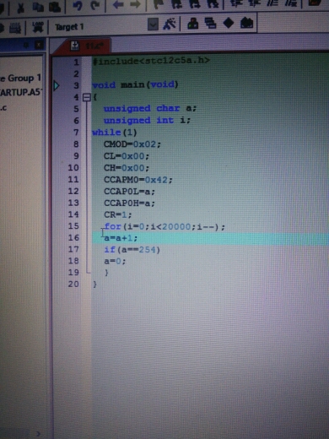This screenshot has width=329, height=439.
Task: Click the 'CMOD=0x02;' line
Action: tap(132, 144)
